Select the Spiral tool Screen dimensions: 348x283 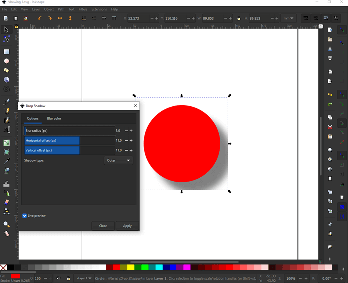tap(6, 89)
